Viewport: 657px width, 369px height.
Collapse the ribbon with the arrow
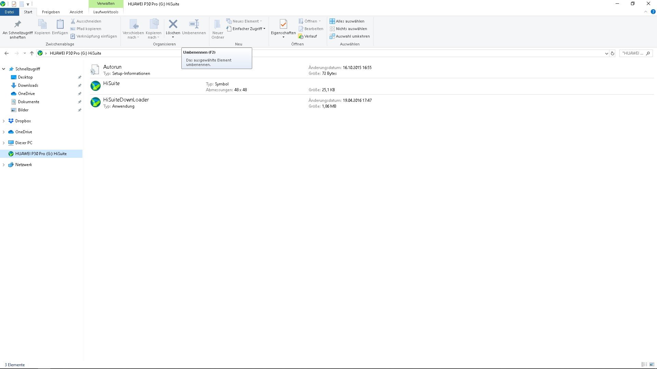pyautogui.click(x=646, y=12)
